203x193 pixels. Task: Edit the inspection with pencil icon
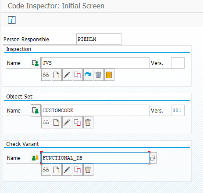67,75
